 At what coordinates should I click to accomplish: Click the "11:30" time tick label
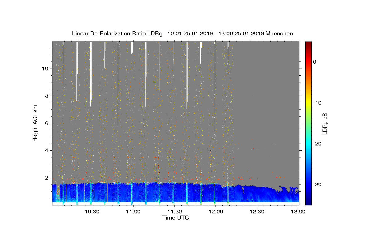pos(175,212)
